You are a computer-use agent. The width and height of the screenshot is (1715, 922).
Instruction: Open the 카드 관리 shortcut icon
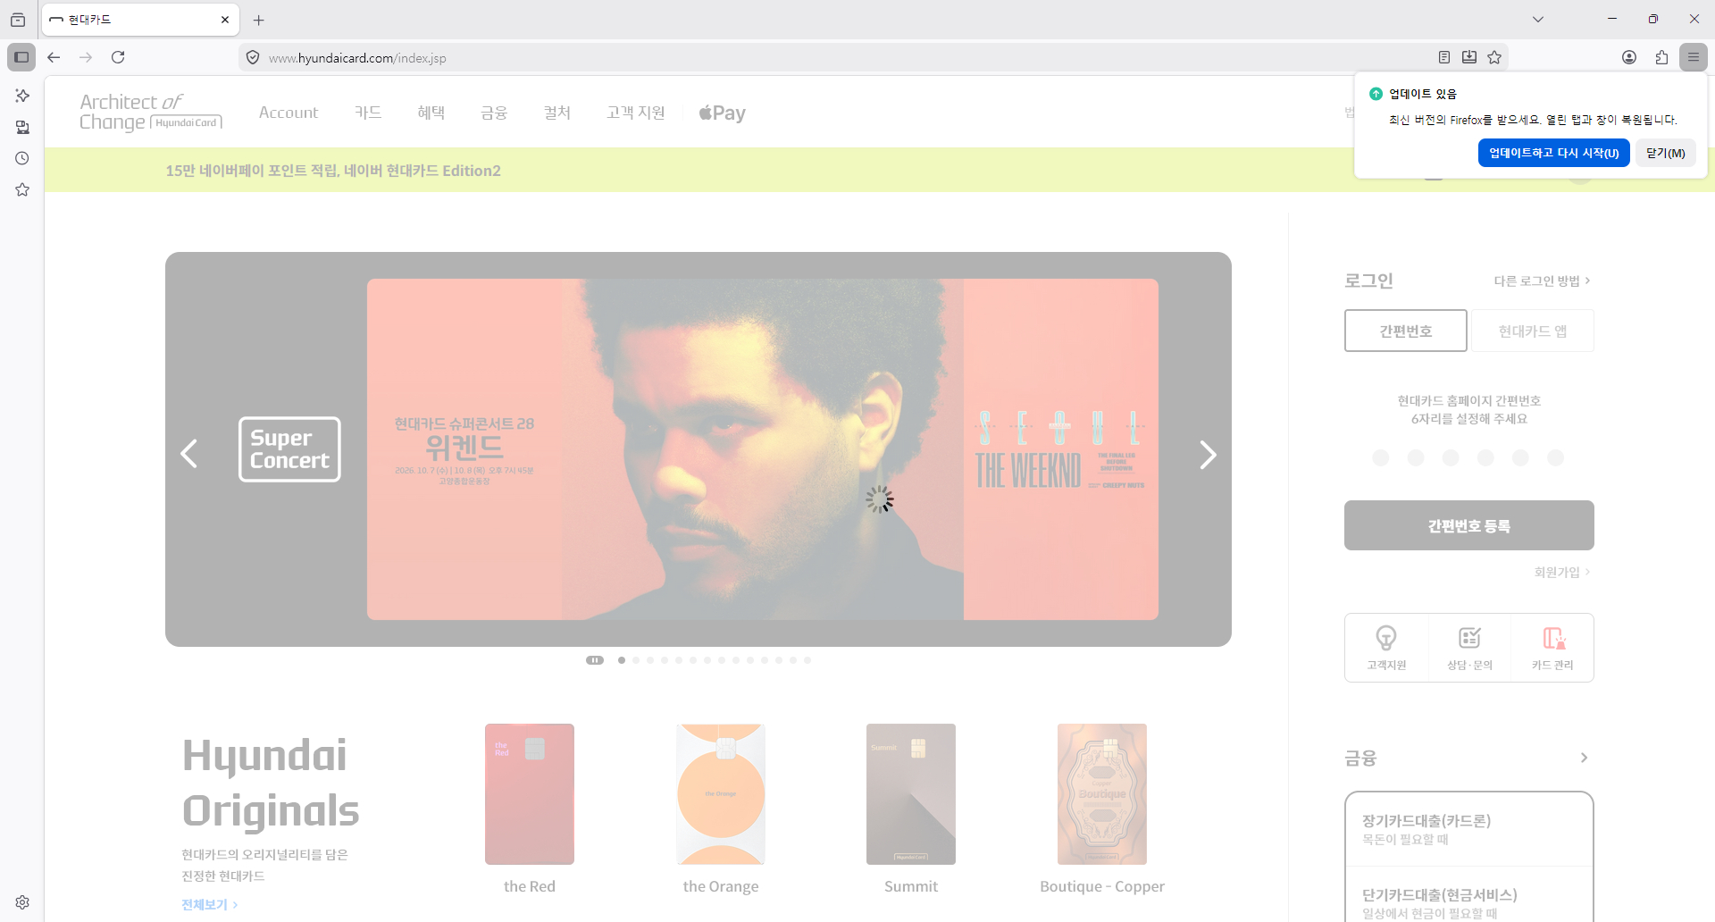tap(1552, 648)
